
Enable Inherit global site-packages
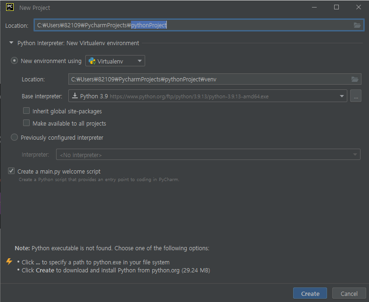(26, 111)
